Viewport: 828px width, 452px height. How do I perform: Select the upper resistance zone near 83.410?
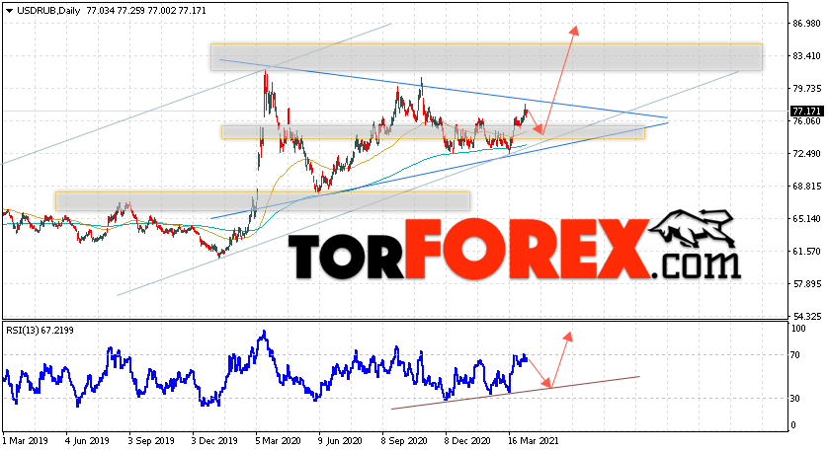[x=486, y=57]
